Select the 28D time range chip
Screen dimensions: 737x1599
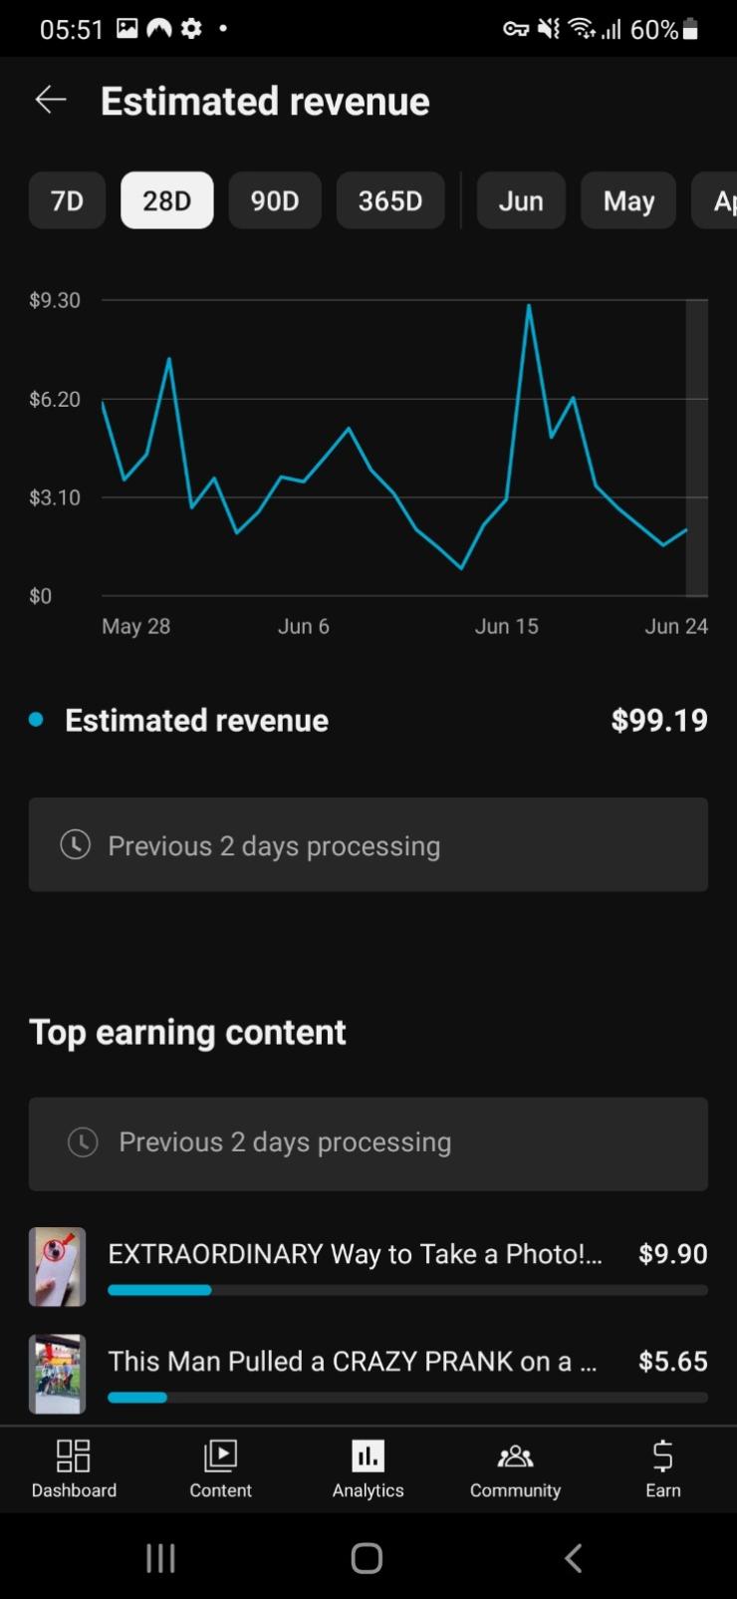[166, 200]
